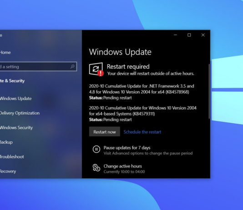
Task: Minimize the Settings window
Action: coord(175,35)
